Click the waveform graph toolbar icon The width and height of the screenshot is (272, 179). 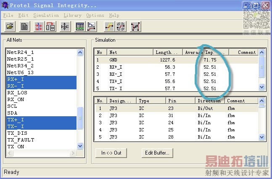91,27
